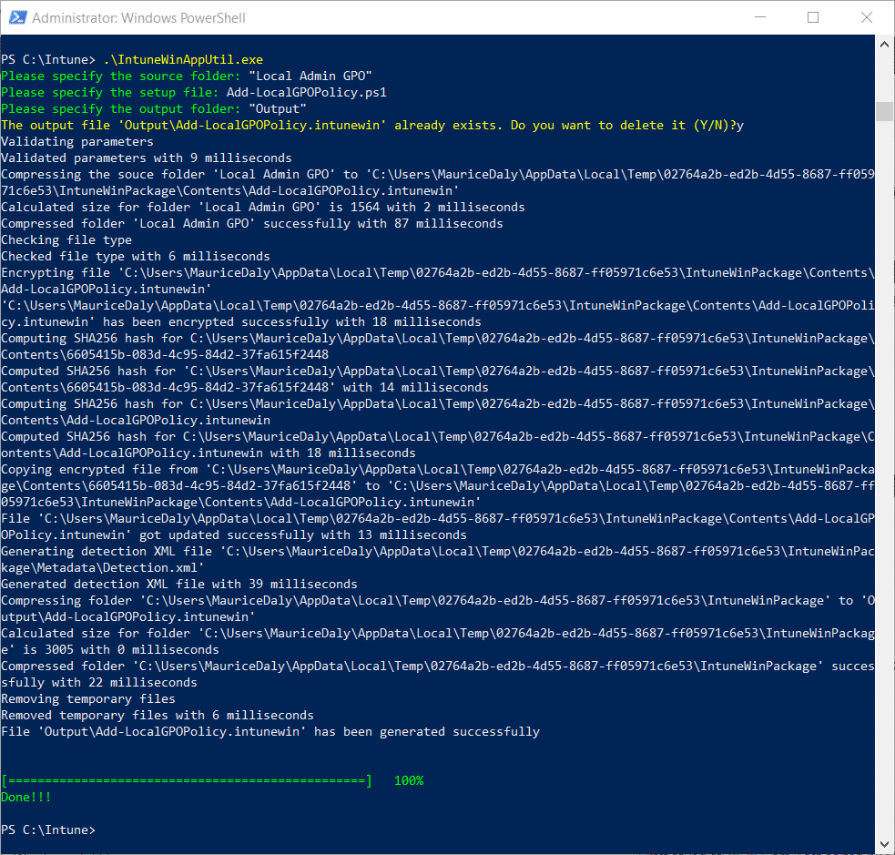Minimize the PowerShell window
The width and height of the screenshot is (895, 855).
pyautogui.click(x=759, y=17)
